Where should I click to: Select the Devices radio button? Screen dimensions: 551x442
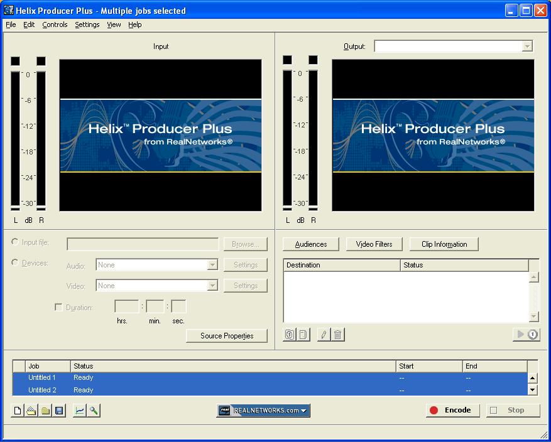[x=15, y=262]
